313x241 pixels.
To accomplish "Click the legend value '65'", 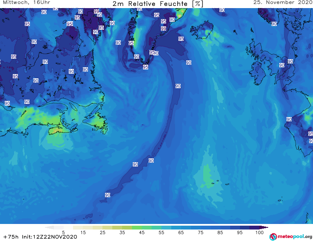I will click(x=181, y=232).
